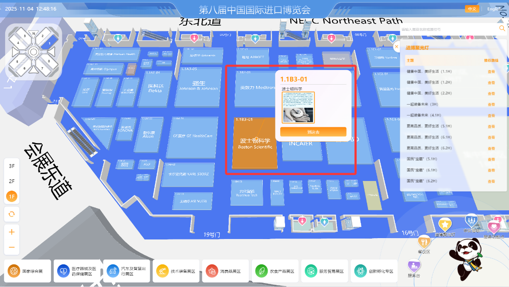Switch language to English
This screenshot has height=287, width=509.
[494, 9]
